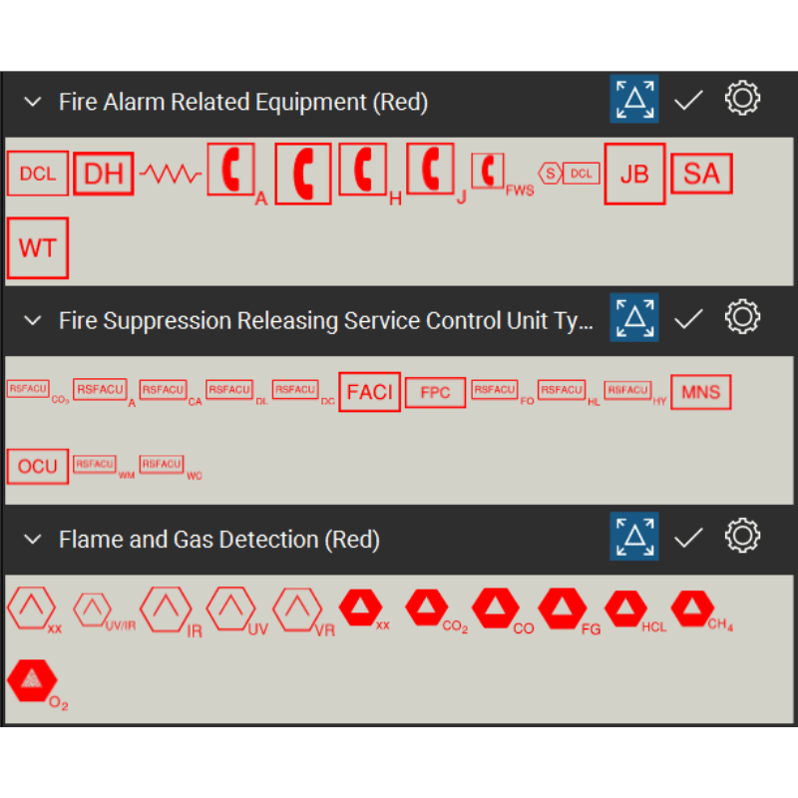
Task: Select the IR flame detector symbol
Action: [x=166, y=608]
